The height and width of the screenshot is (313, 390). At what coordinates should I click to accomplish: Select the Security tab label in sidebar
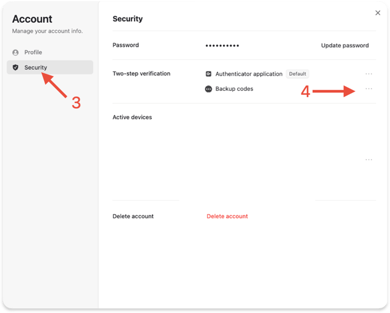pos(36,67)
